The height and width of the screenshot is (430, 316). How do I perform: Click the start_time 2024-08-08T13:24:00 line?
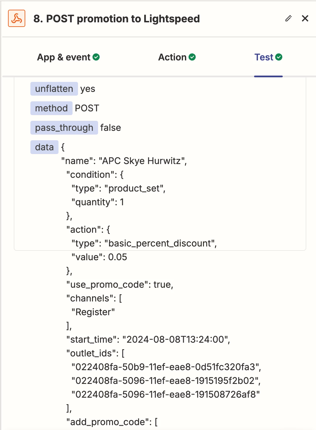tap(148, 340)
